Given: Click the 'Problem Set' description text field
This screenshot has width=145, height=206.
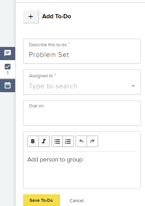Looking at the screenshot, I should click(82, 51).
